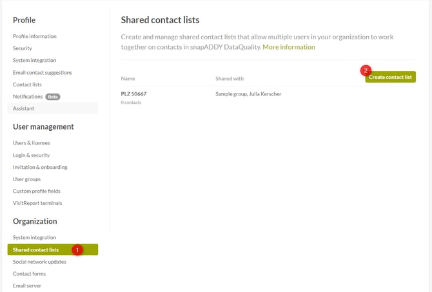
Task: Select Shared contact lists menu item
Action: (53, 249)
